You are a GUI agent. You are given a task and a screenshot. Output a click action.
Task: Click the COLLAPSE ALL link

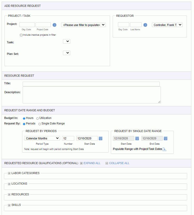[x=119, y=163]
